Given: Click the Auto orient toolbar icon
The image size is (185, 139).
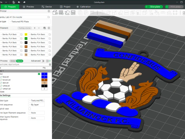Looking at the screenshot, I should pyautogui.click(x=67, y=13).
